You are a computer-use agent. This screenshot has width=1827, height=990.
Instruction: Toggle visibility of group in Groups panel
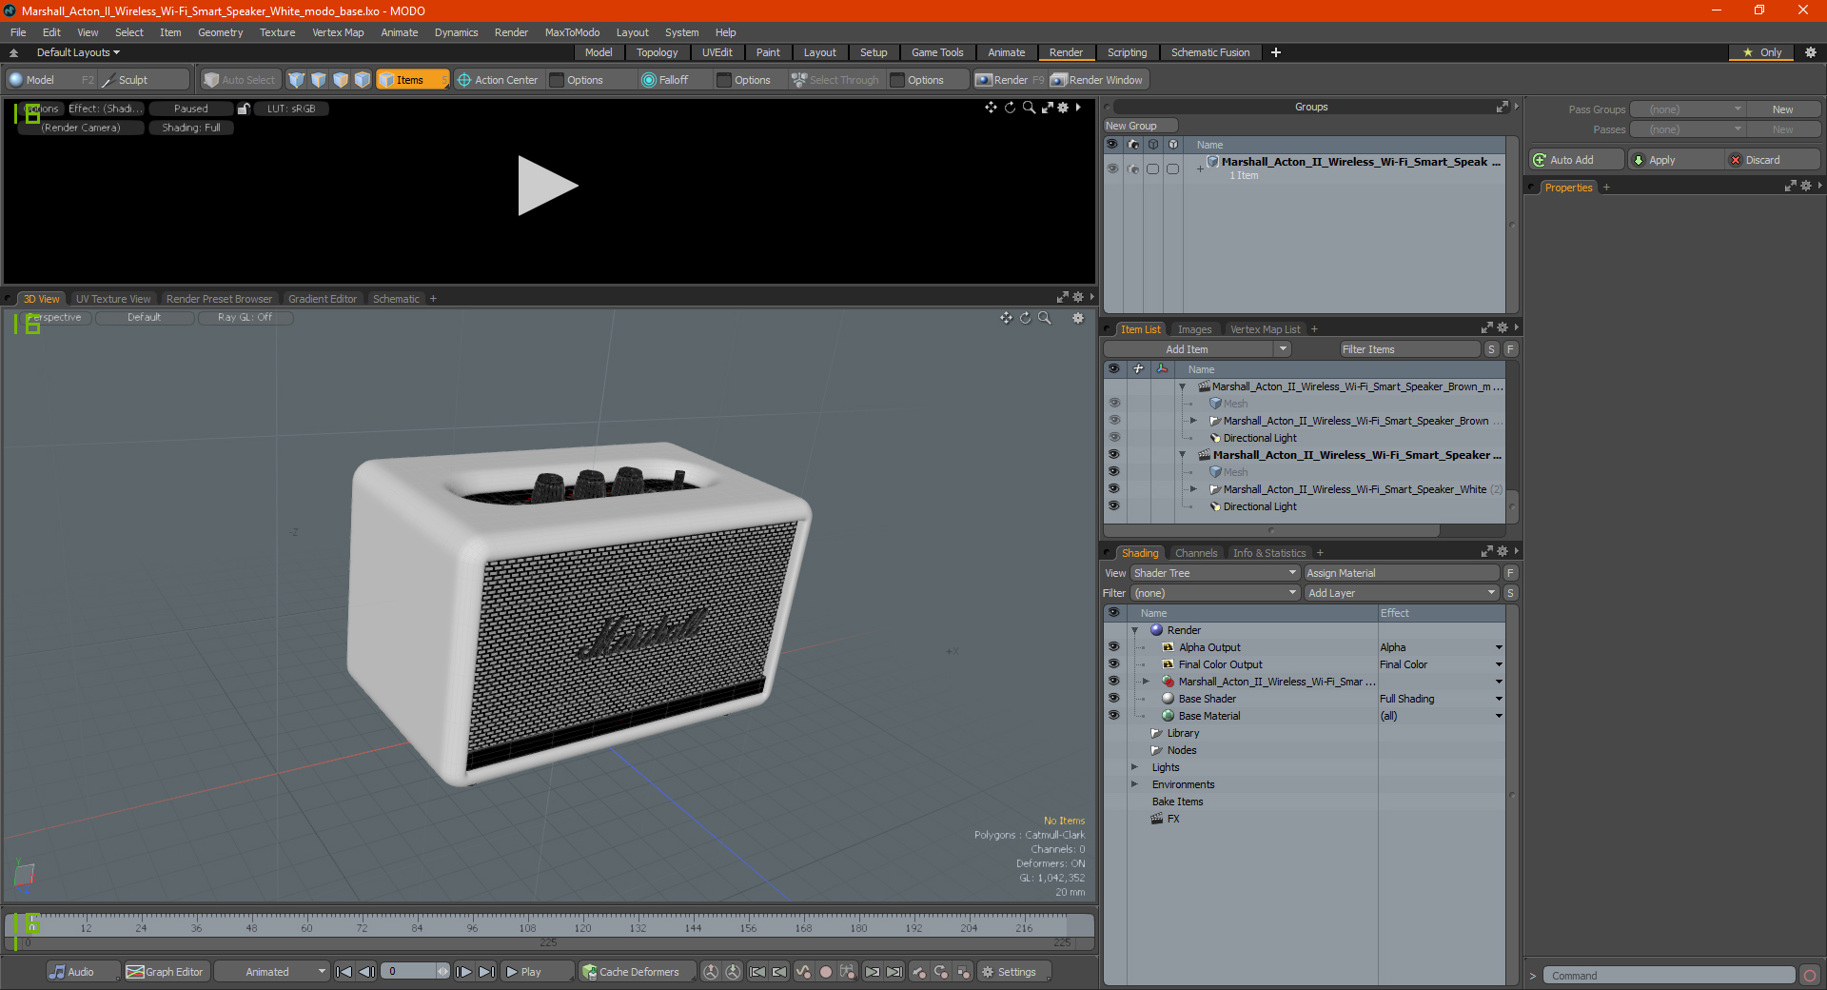[1112, 168]
